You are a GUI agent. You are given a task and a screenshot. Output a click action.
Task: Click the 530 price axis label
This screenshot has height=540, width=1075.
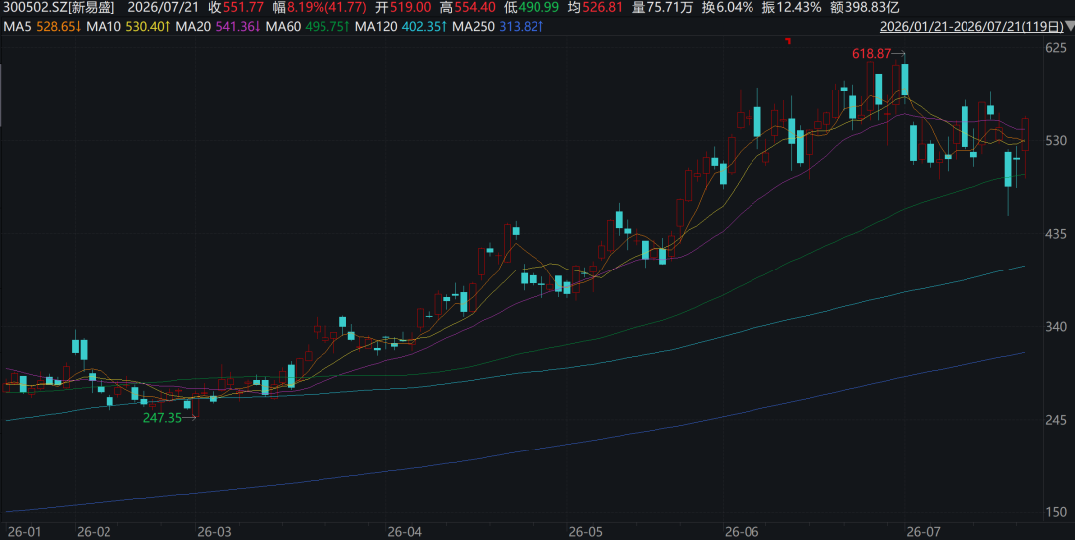[x=1056, y=140]
